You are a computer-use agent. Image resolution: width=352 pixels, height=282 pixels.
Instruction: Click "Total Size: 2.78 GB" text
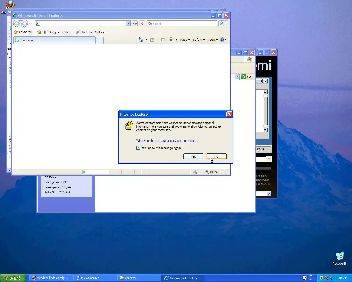(x=57, y=192)
